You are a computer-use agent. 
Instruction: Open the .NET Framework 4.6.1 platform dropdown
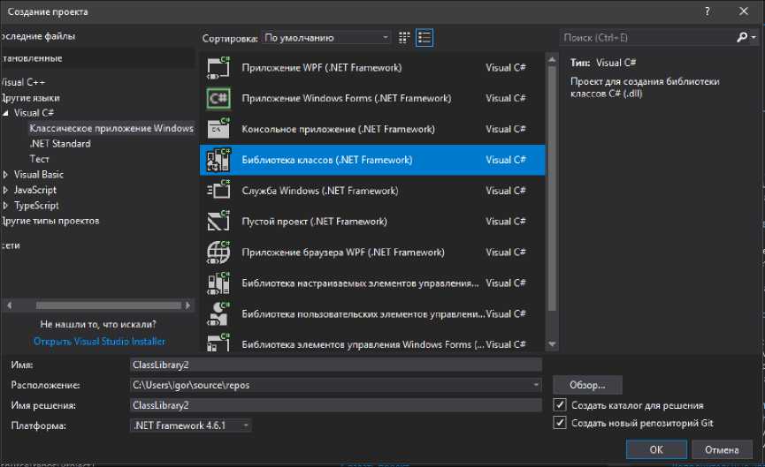(190, 426)
